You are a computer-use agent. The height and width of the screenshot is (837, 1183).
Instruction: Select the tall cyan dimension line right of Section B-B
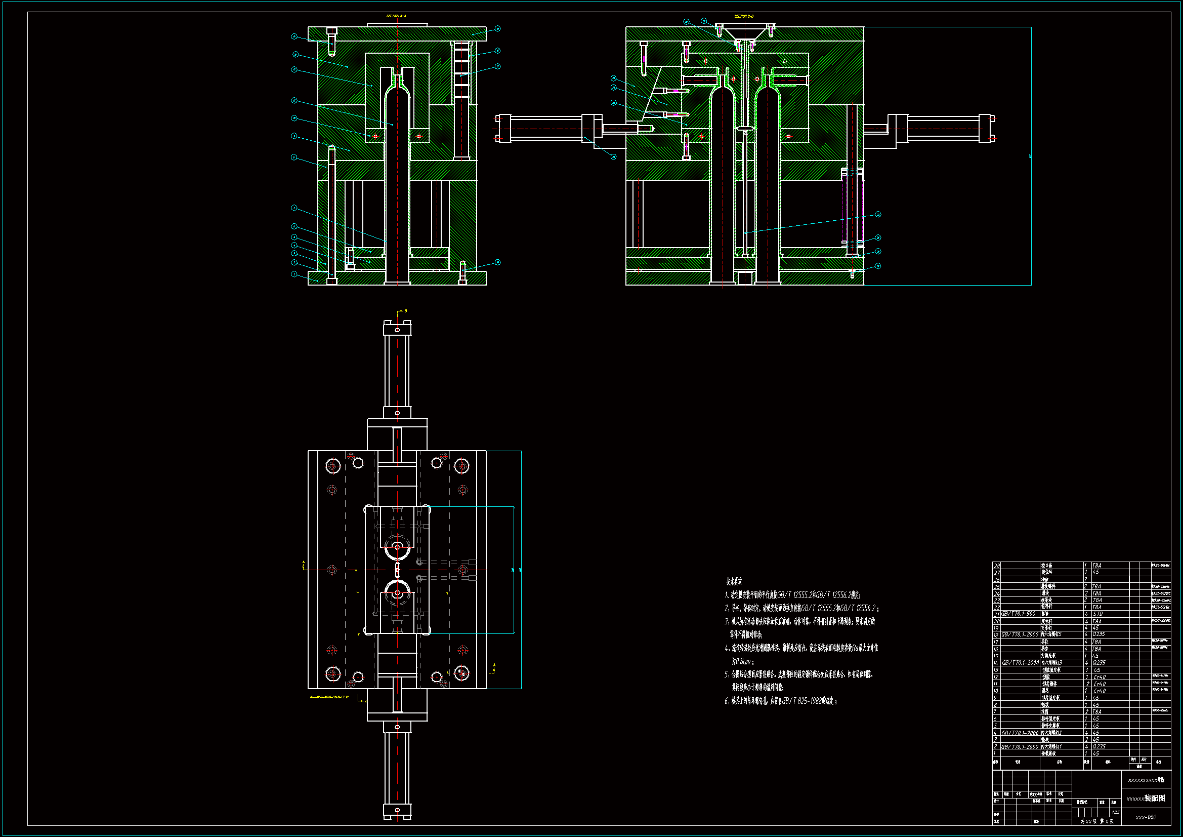click(x=1031, y=156)
